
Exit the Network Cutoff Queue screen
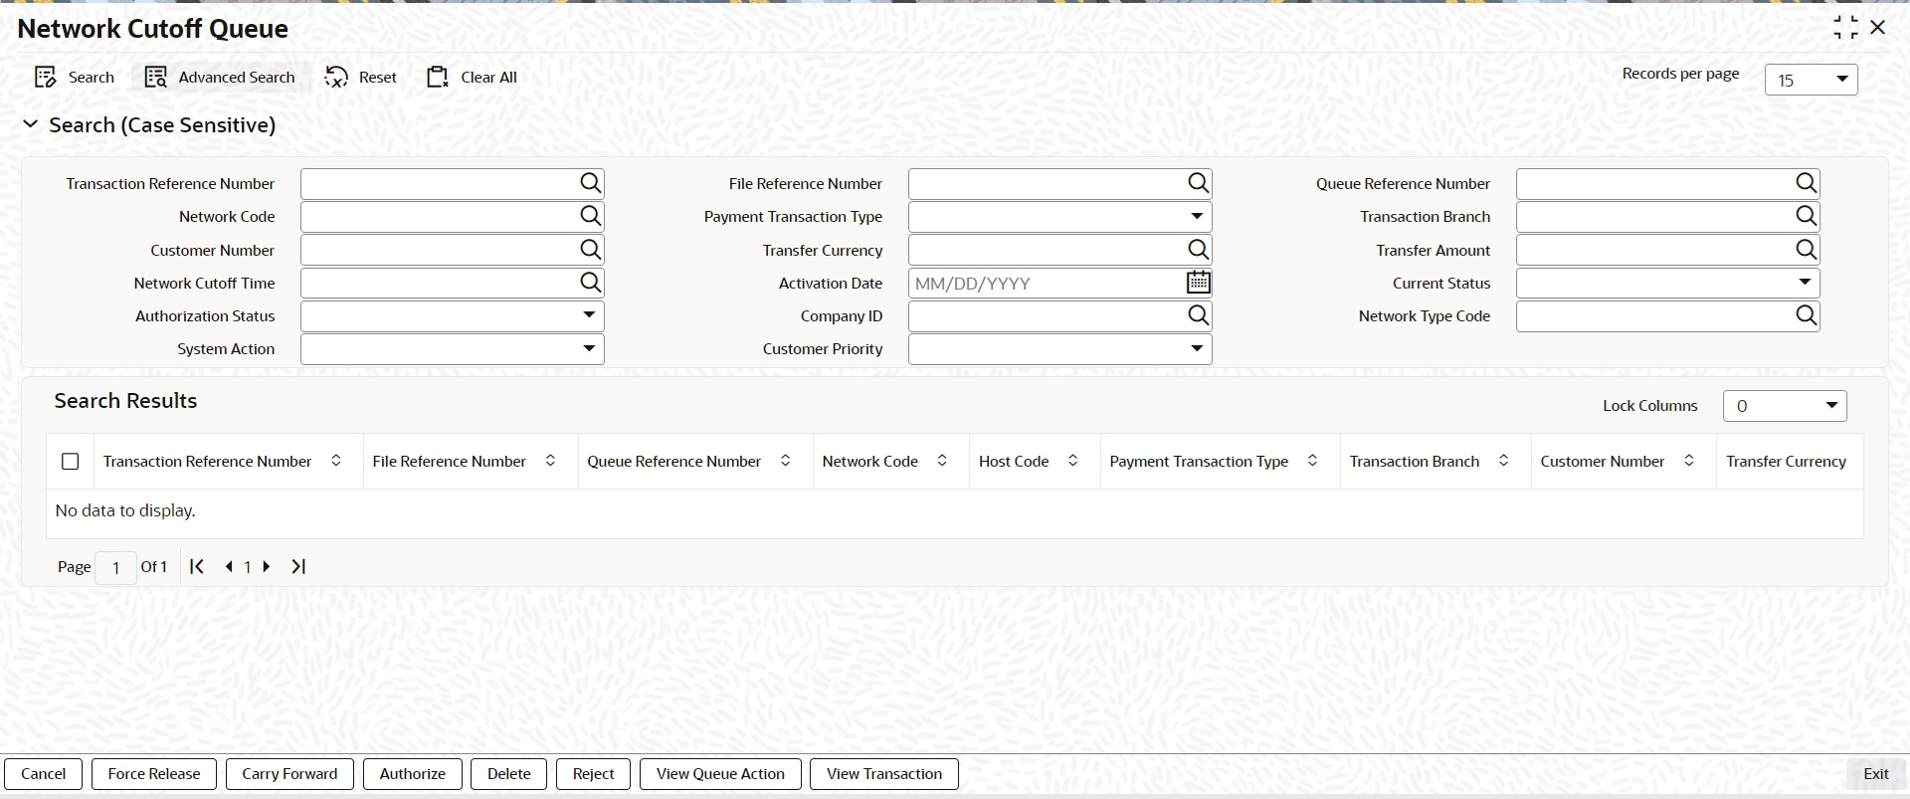coord(1876,774)
